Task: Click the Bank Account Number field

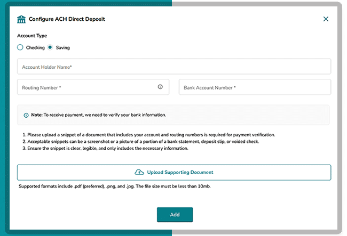Action: click(255, 87)
